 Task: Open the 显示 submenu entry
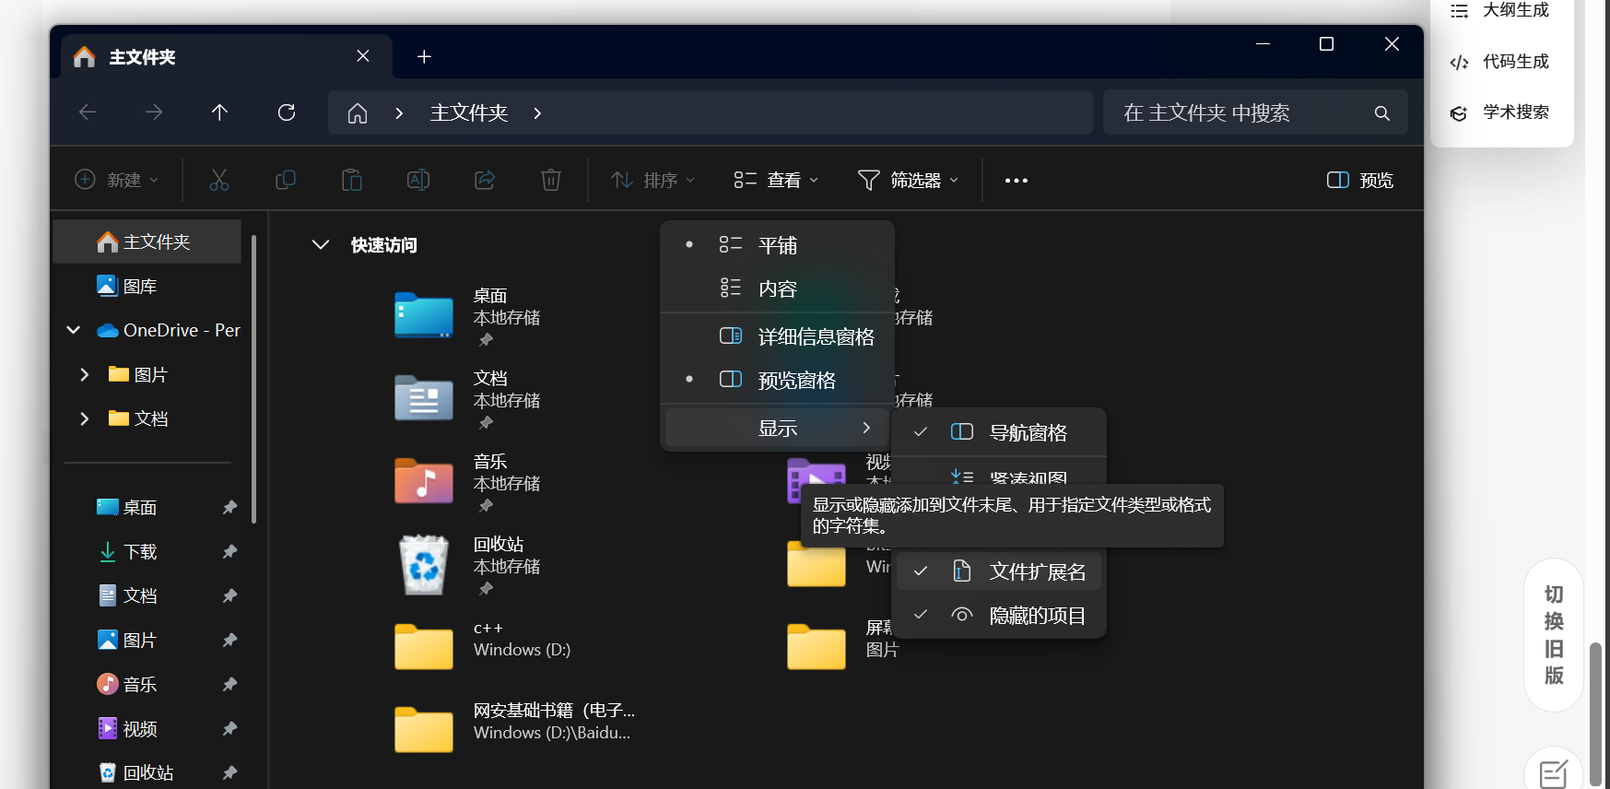pyautogui.click(x=777, y=428)
